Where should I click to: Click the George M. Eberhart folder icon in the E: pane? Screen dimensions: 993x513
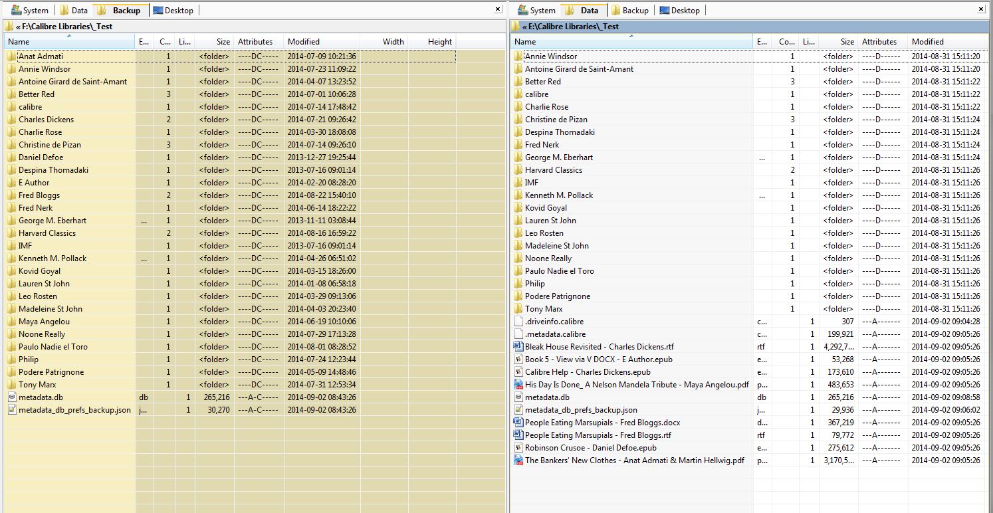click(518, 157)
